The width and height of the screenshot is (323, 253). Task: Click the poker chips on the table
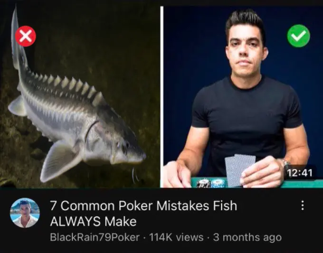210,183
